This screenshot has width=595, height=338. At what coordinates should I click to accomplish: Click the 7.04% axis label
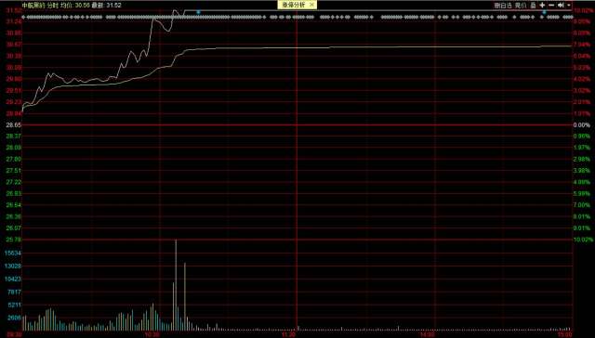(581, 45)
